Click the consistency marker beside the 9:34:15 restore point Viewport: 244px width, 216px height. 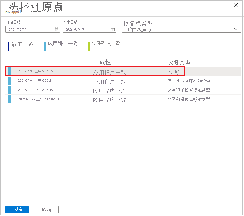pyautogui.click(x=9, y=71)
